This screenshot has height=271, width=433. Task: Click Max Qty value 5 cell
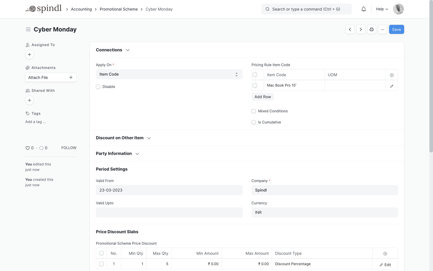tap(159, 264)
